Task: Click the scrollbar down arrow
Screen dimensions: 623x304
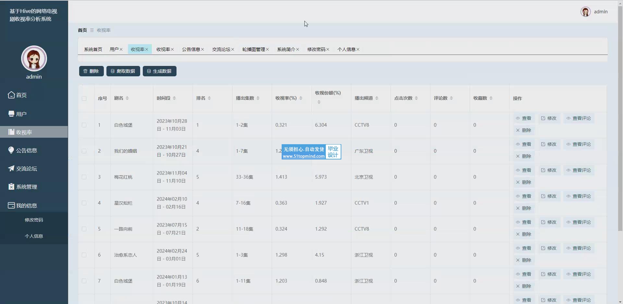Action: tap(620, 301)
